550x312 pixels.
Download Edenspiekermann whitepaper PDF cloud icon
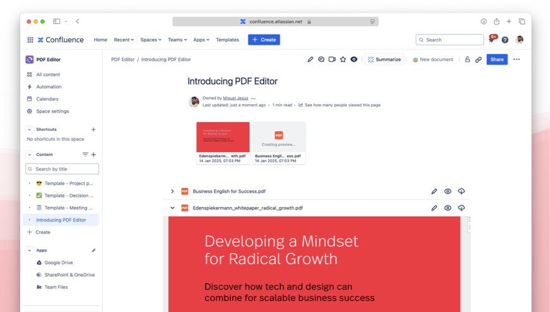[461, 208]
